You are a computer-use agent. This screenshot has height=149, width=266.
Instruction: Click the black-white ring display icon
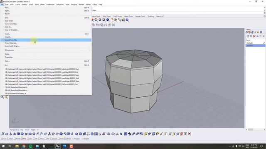(x=96, y=20)
